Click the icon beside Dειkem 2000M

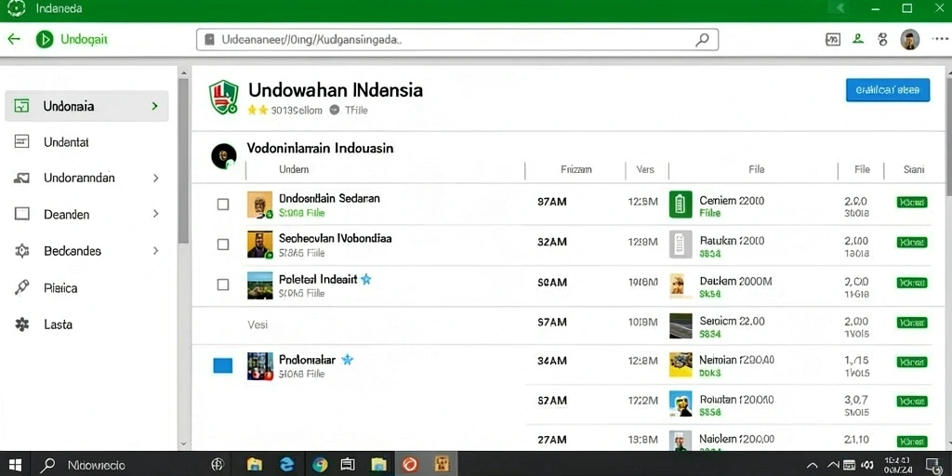(x=679, y=285)
